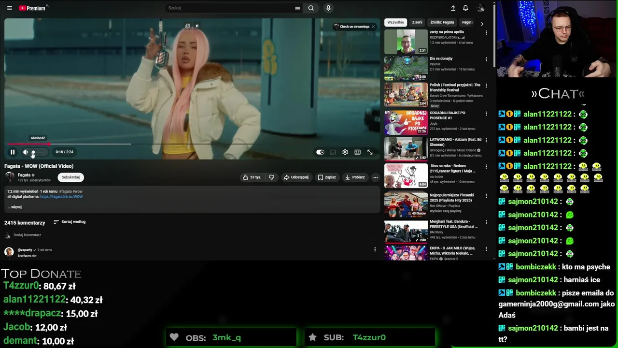The width and height of the screenshot is (618, 348).
Task: Click the #wow hashtag in description
Action: 77,191
